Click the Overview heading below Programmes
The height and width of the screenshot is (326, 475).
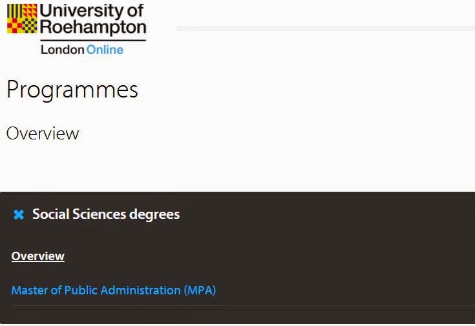coord(43,134)
